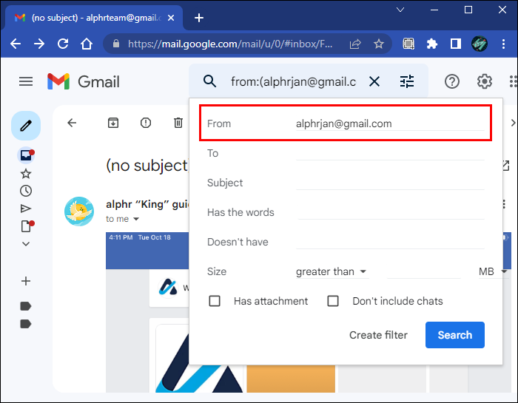
Task: Open Snoozed clock icon
Action: pyautogui.click(x=26, y=191)
